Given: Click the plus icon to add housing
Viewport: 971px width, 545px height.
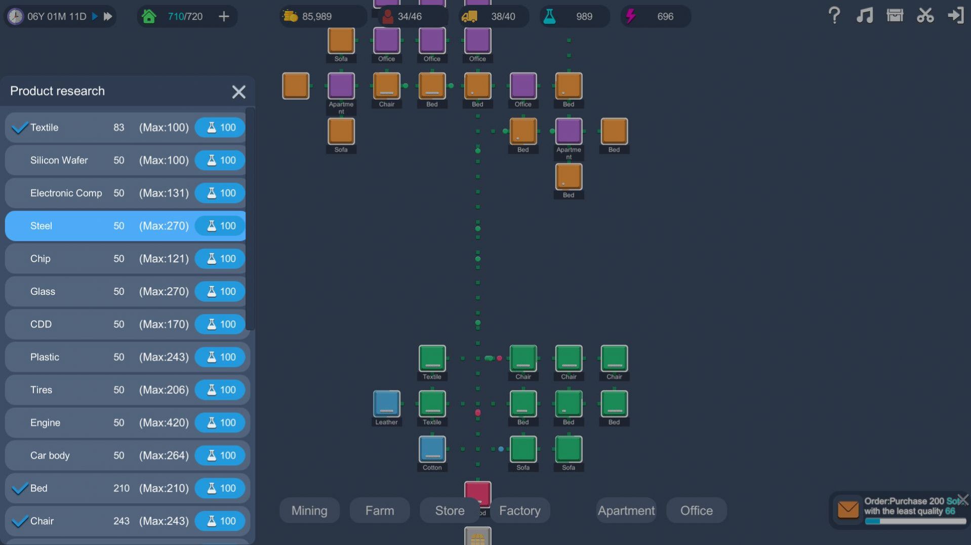Looking at the screenshot, I should pyautogui.click(x=224, y=17).
